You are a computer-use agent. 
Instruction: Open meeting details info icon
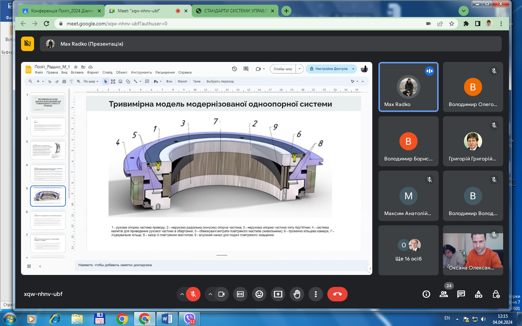click(426, 294)
